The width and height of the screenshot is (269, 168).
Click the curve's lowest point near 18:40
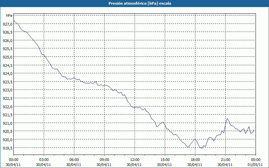[201, 148]
